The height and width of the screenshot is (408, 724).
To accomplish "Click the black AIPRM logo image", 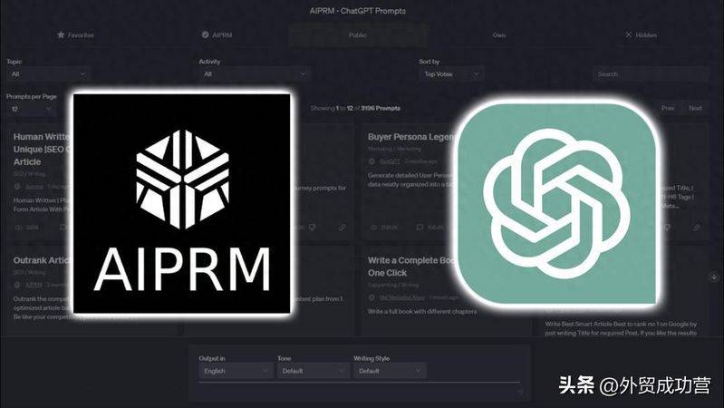I will (182, 203).
